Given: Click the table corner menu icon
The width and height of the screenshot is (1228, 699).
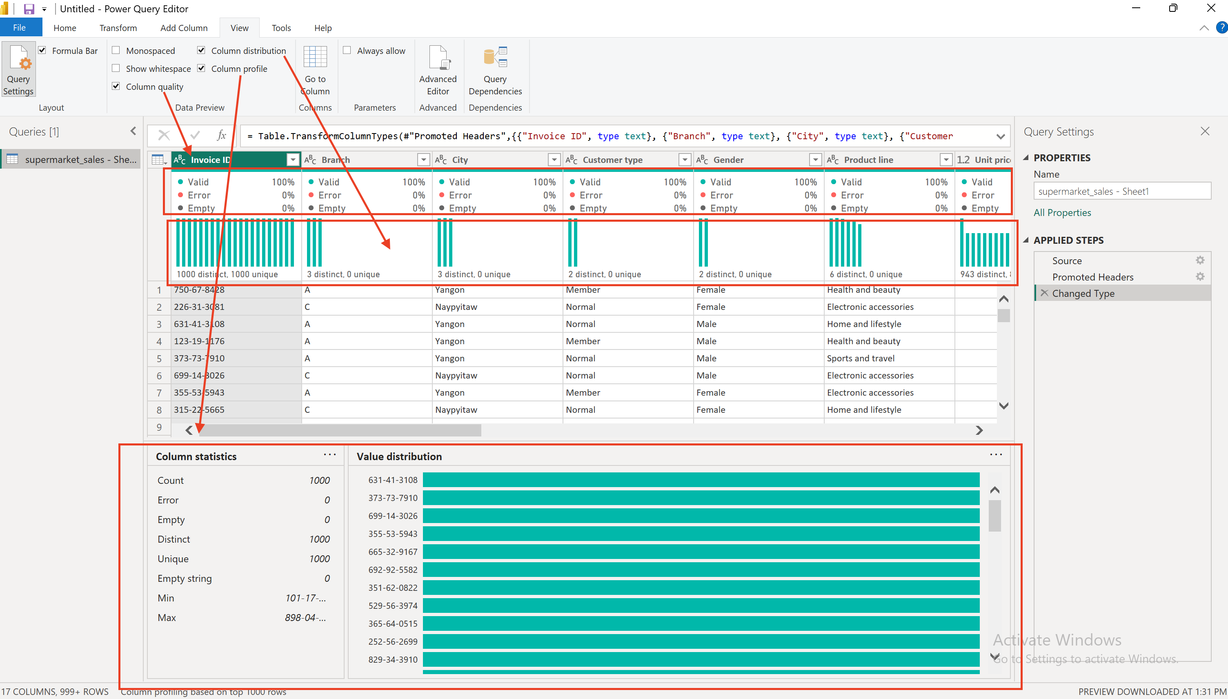Looking at the screenshot, I should coord(159,160).
